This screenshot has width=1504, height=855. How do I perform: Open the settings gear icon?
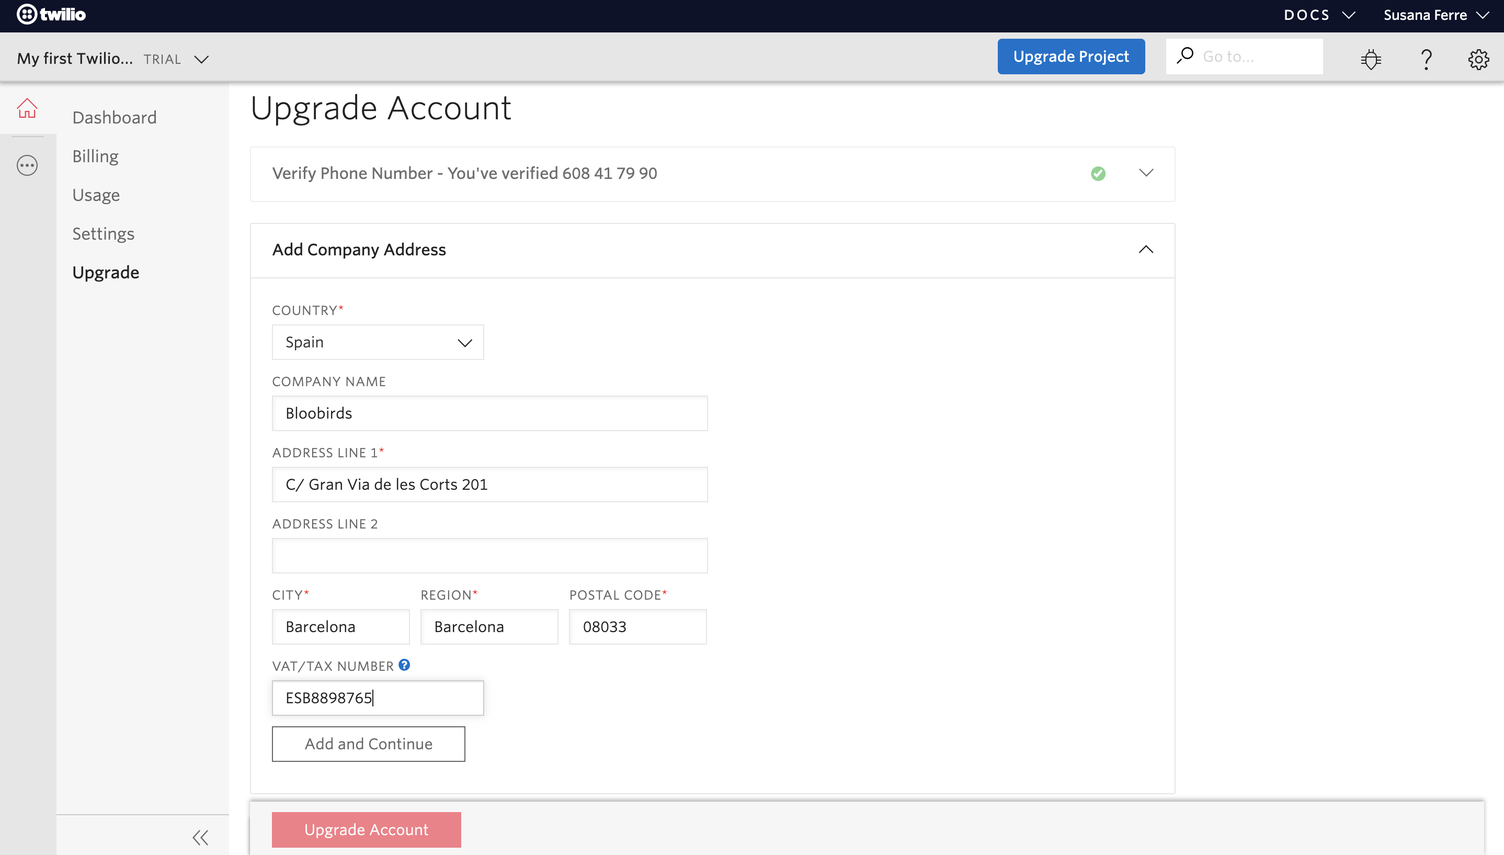tap(1478, 59)
